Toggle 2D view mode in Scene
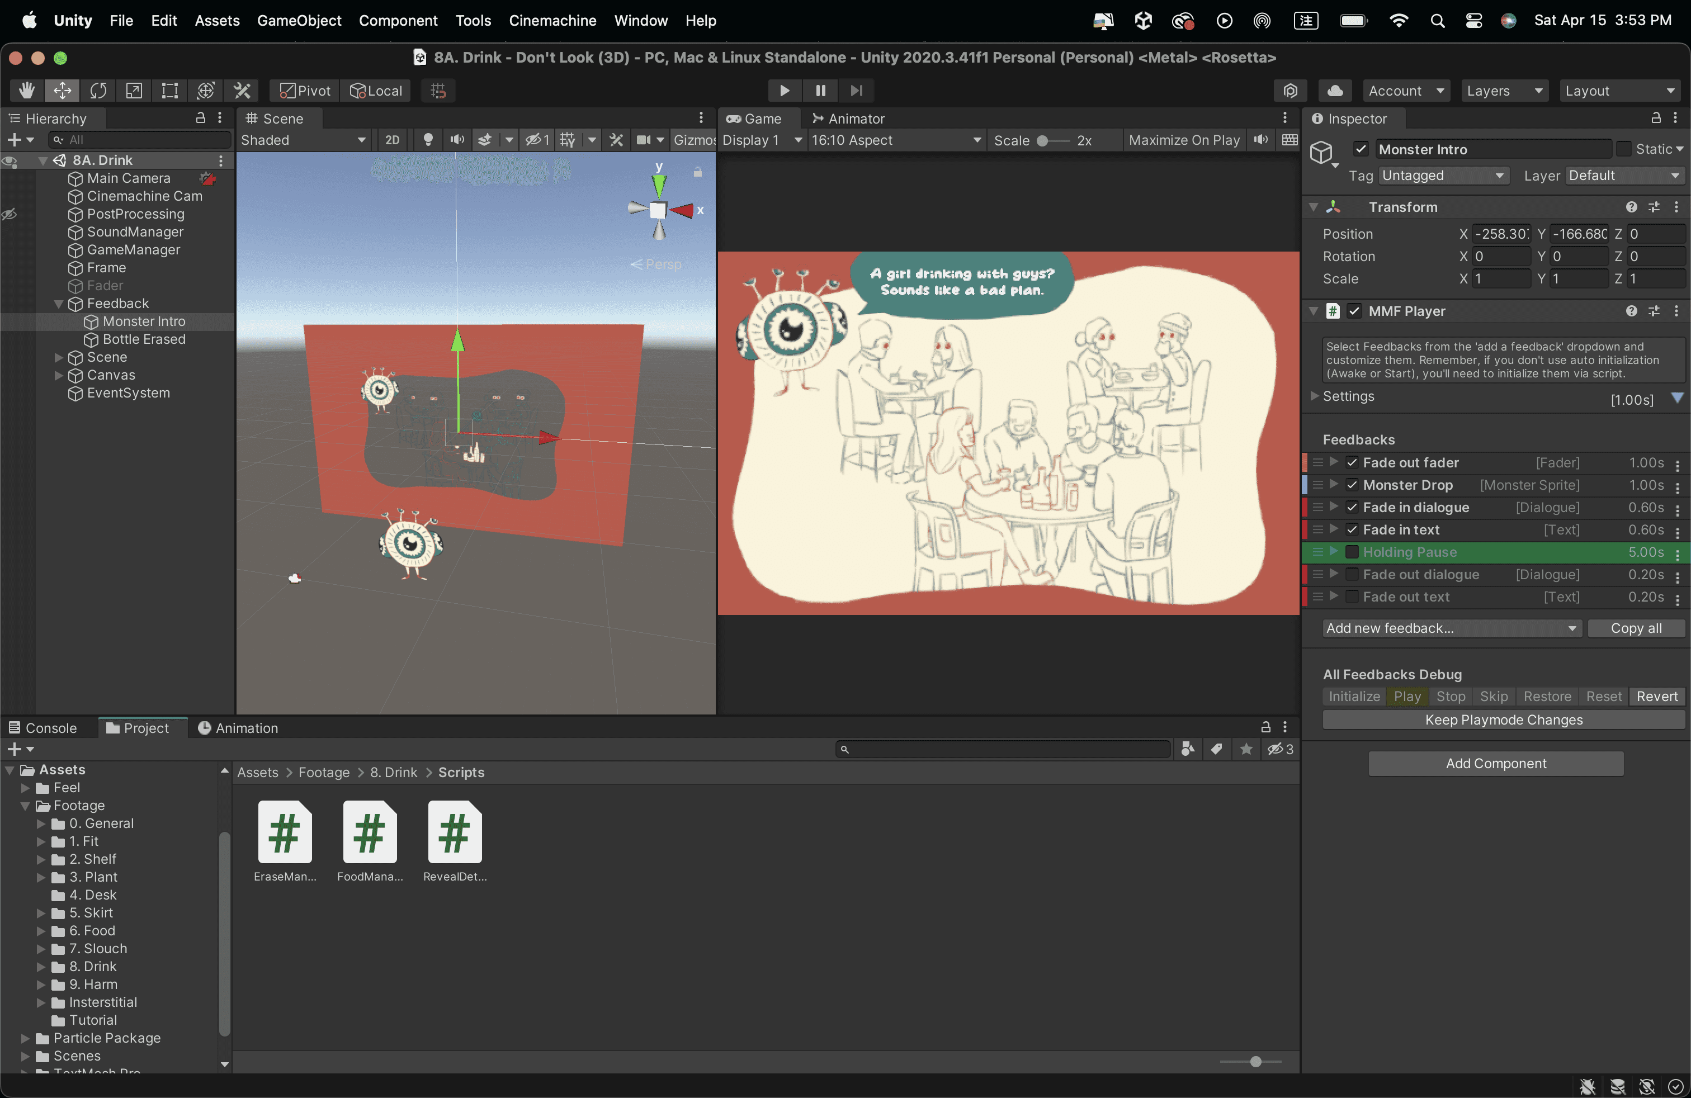1691x1098 pixels. [x=392, y=140]
